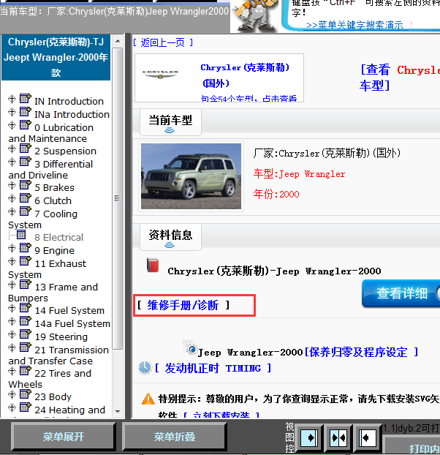
Task: Click the view control center-split button
Action: pos(338,437)
